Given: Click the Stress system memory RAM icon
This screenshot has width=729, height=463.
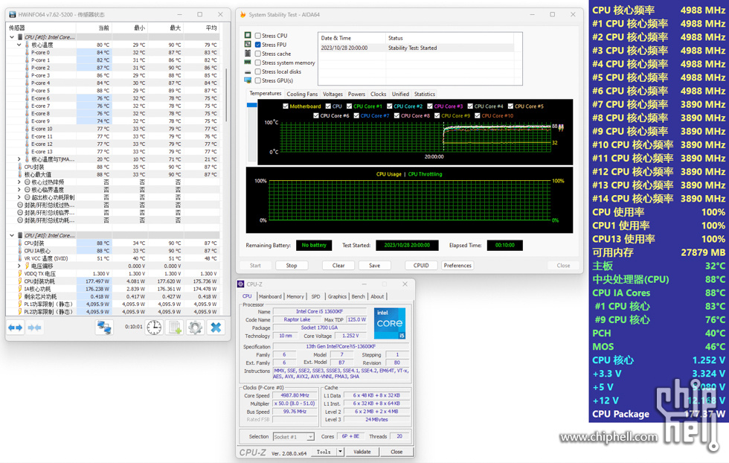Looking at the screenshot, I should pos(248,63).
